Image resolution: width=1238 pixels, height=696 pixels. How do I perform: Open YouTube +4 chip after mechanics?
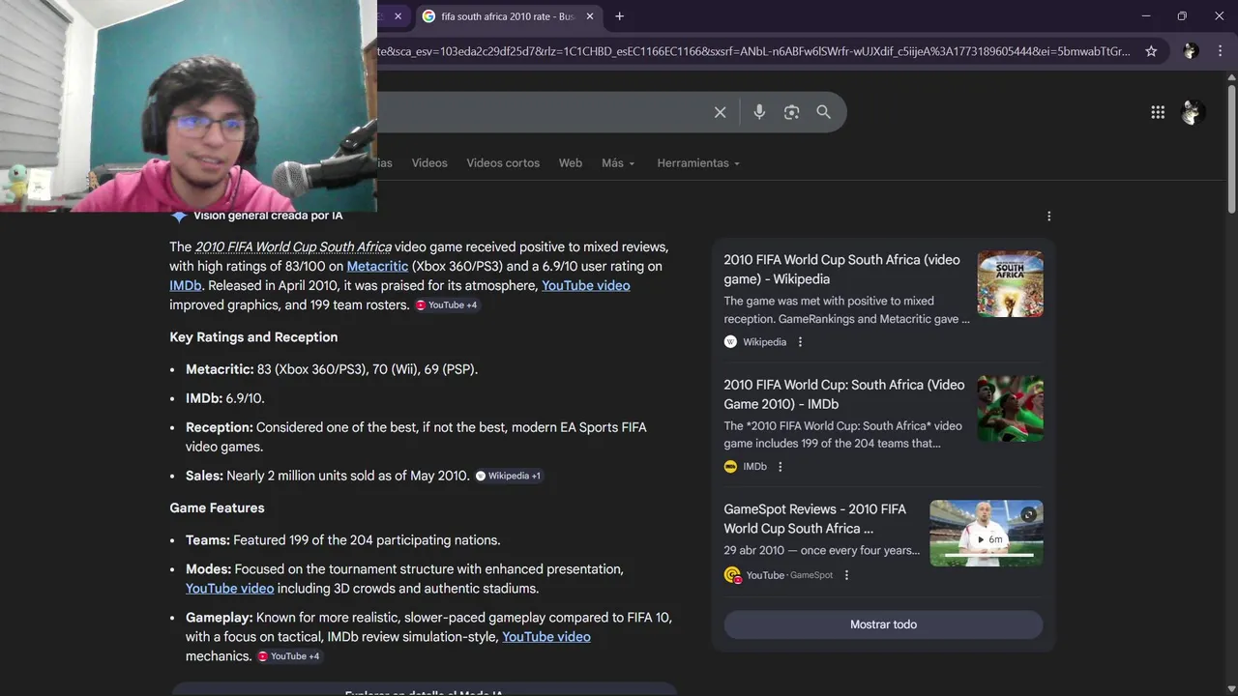point(289,656)
